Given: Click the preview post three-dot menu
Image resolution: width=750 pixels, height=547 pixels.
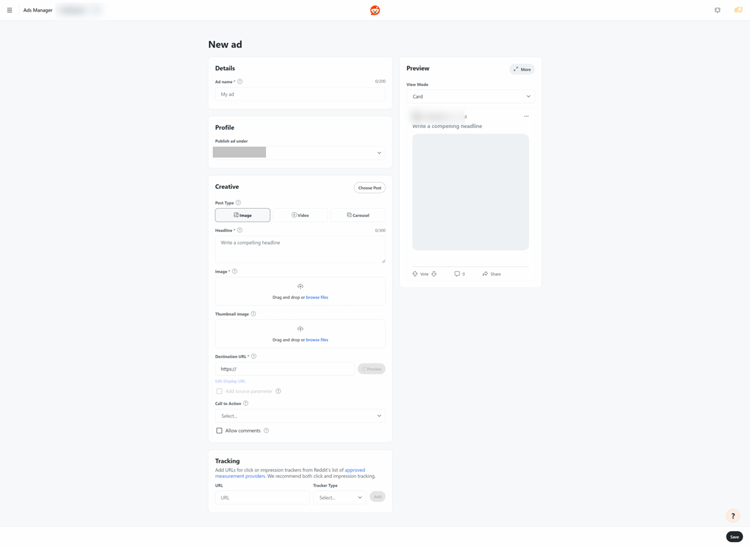Looking at the screenshot, I should point(526,117).
